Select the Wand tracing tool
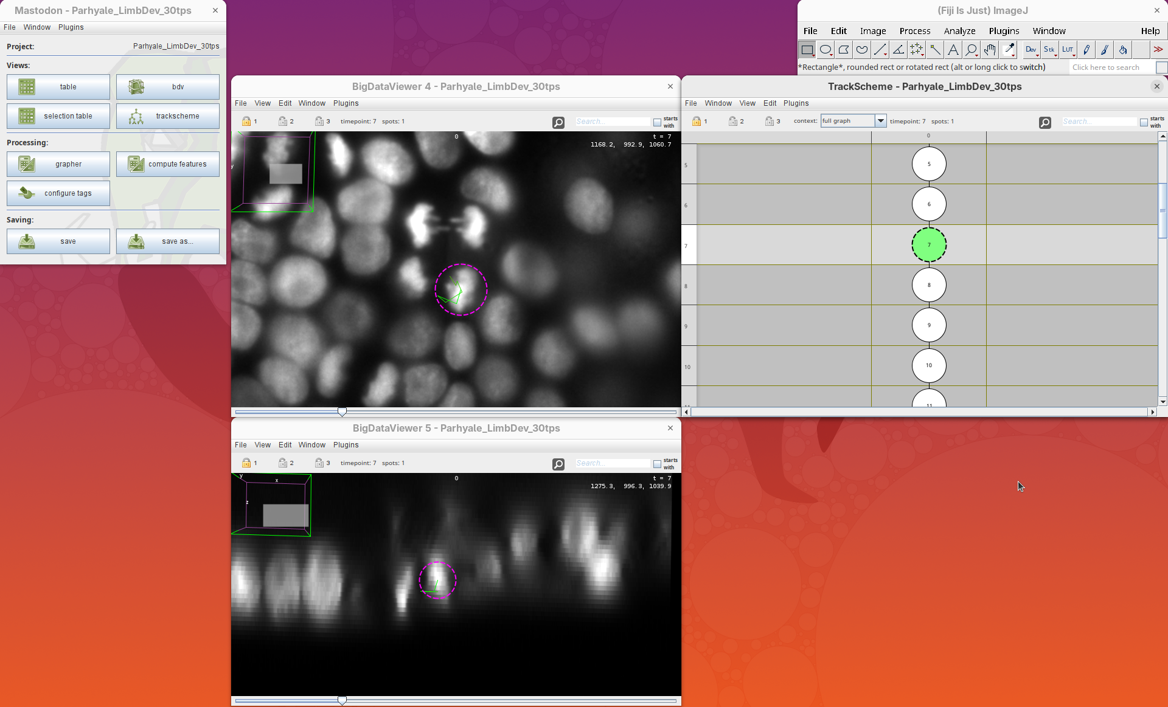 pos(935,50)
